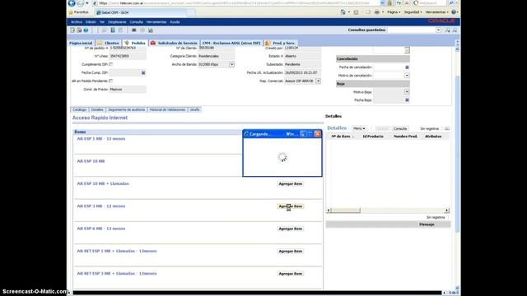This screenshot has width=527, height=296.
Task: Open the AR ESP 10 MB link
Action: (x=91, y=161)
